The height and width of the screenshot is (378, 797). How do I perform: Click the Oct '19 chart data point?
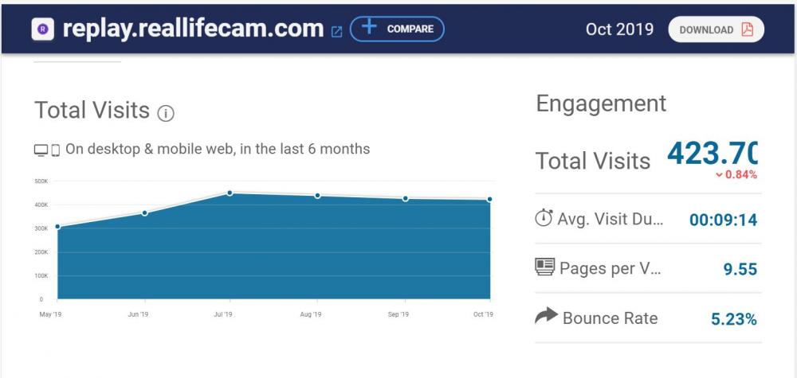489,200
